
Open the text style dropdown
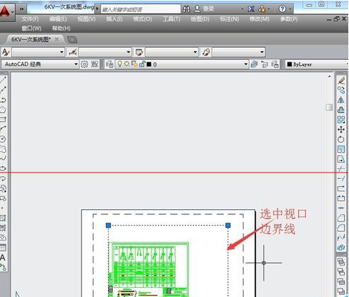pos(38,52)
